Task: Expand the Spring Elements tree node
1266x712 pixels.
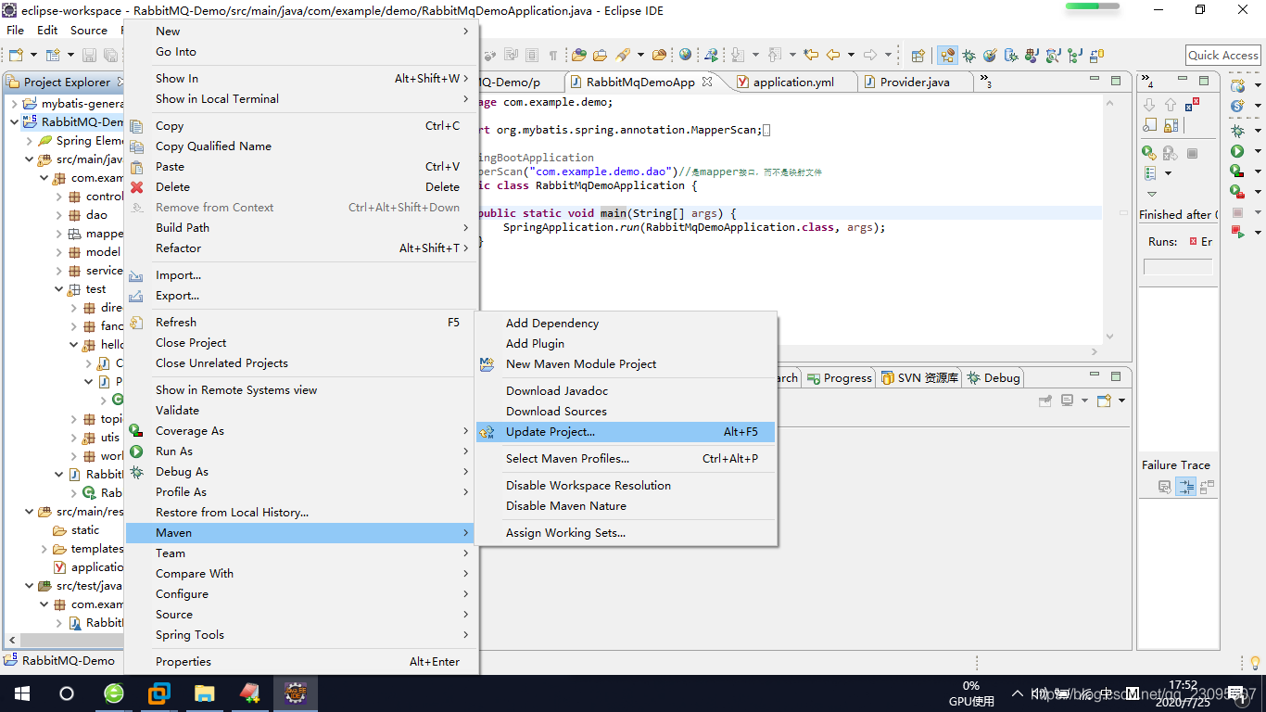Action: [x=29, y=140]
